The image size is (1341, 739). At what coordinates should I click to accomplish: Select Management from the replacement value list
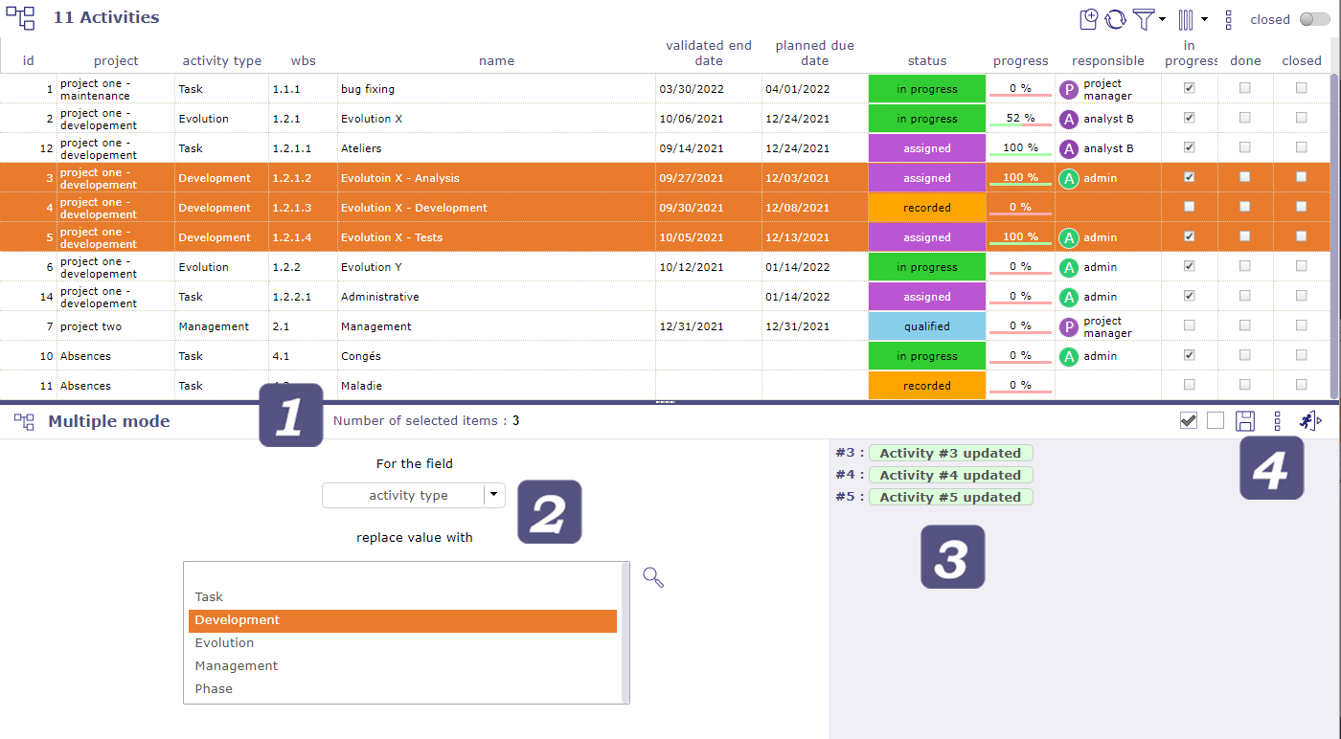(x=237, y=665)
